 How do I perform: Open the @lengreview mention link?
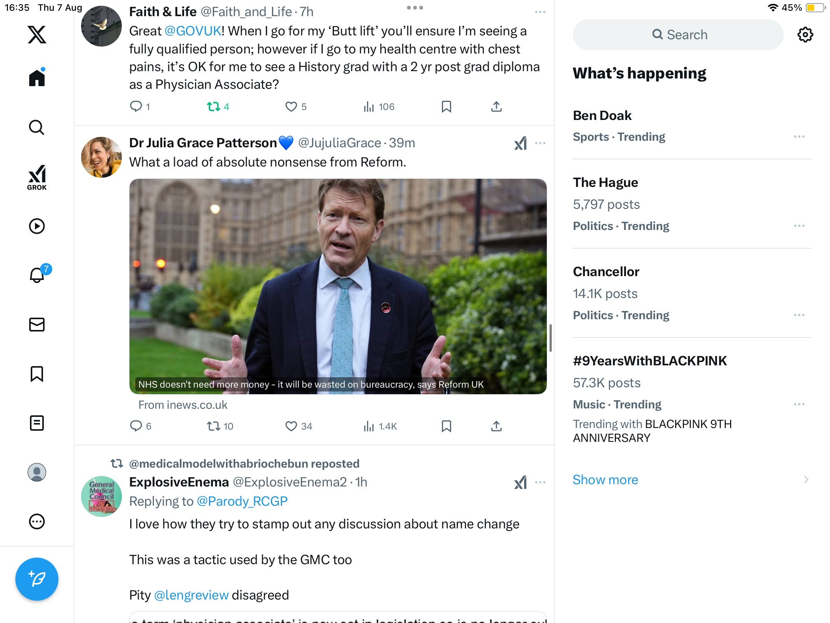click(x=191, y=595)
